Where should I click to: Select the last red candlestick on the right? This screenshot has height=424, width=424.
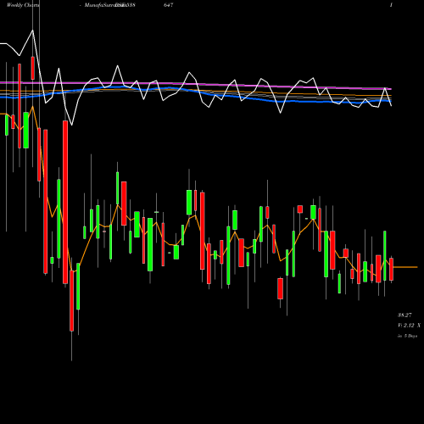click(391, 269)
